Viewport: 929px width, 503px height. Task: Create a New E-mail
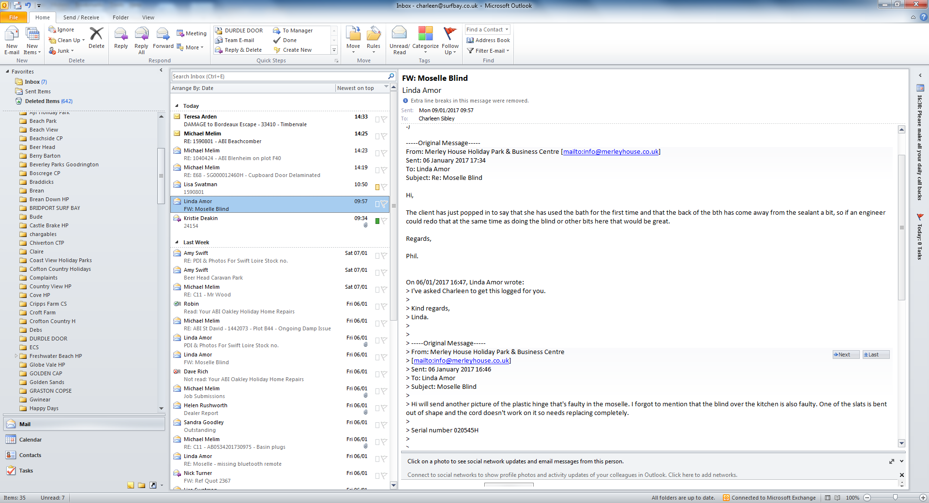(12, 41)
